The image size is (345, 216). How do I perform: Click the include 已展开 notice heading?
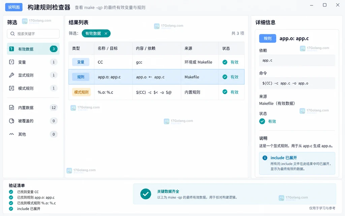click(284, 158)
